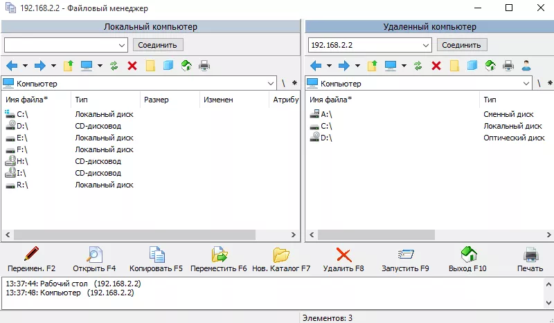Click Нов. Каталог F7 button
The height and width of the screenshot is (323, 554).
281,259
